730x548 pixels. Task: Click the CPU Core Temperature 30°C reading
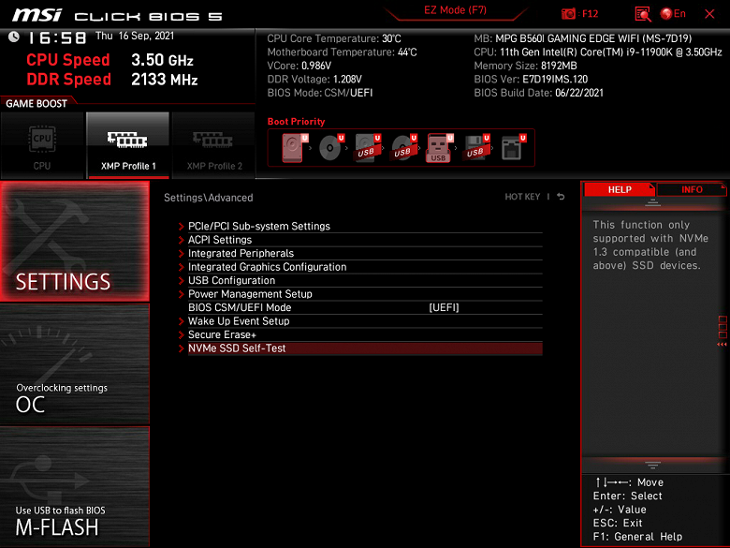(334, 38)
